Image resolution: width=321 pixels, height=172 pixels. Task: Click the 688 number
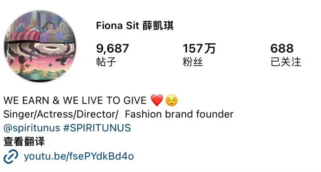point(282,48)
